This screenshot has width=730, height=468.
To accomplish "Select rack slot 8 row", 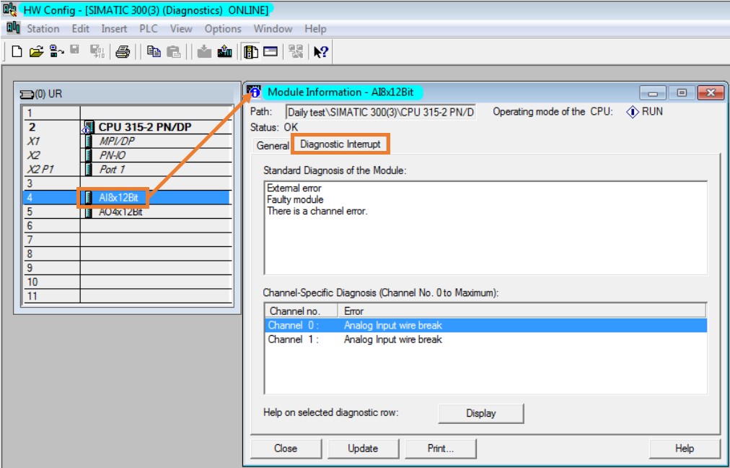I will pyautogui.click(x=128, y=253).
